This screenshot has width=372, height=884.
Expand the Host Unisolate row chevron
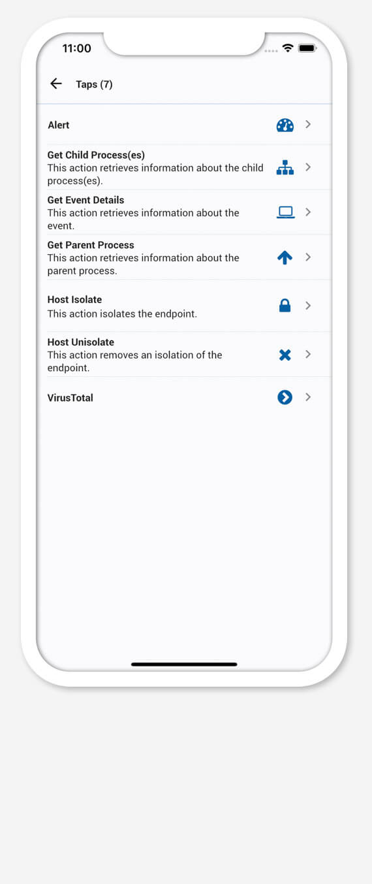coord(308,354)
